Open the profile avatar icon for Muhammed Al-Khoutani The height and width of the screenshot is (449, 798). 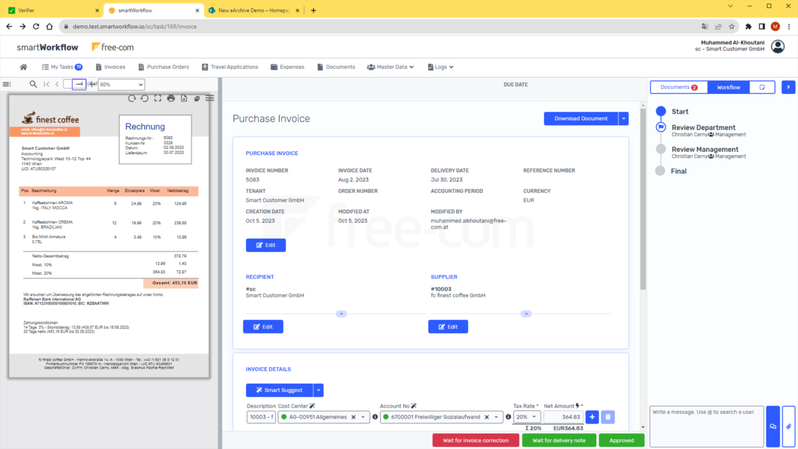(x=777, y=47)
